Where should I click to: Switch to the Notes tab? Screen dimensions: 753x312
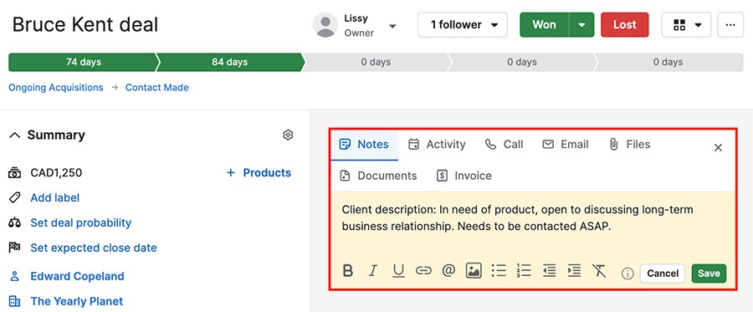(364, 145)
